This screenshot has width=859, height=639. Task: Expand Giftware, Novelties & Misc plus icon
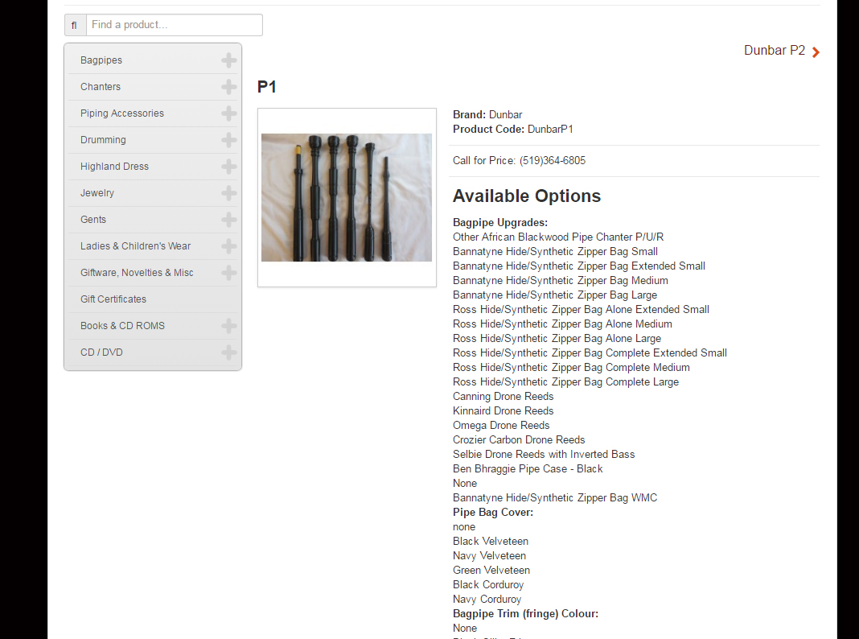[229, 273]
